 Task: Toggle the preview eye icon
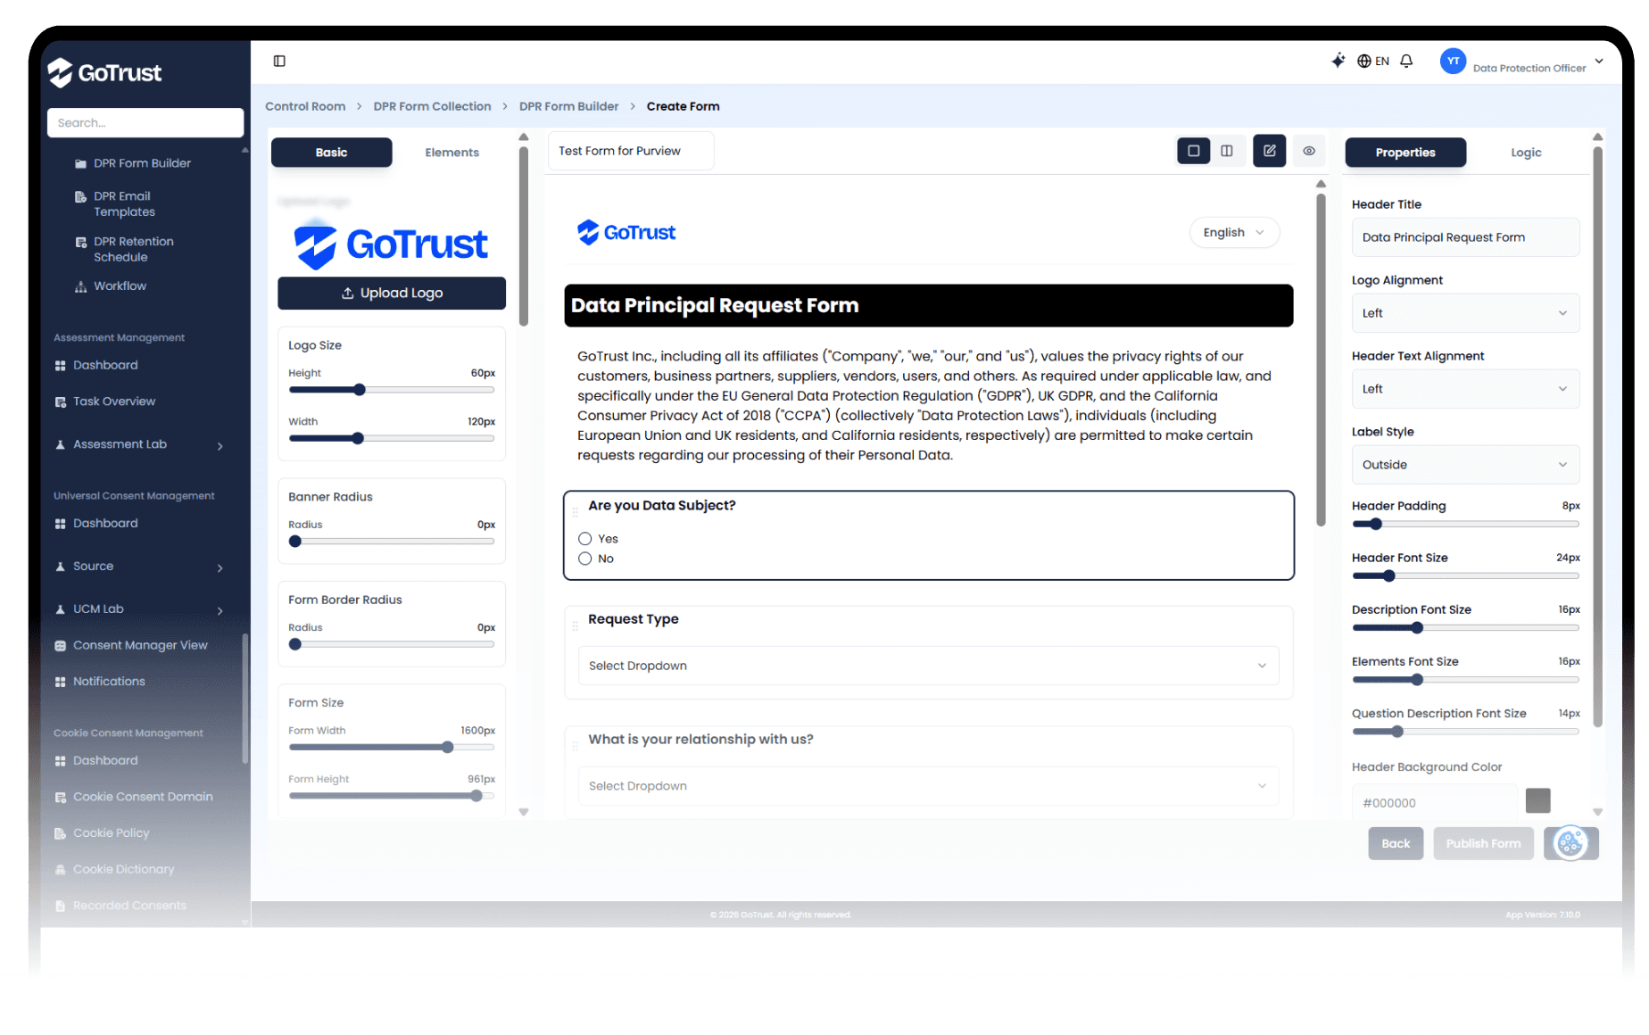tap(1309, 151)
